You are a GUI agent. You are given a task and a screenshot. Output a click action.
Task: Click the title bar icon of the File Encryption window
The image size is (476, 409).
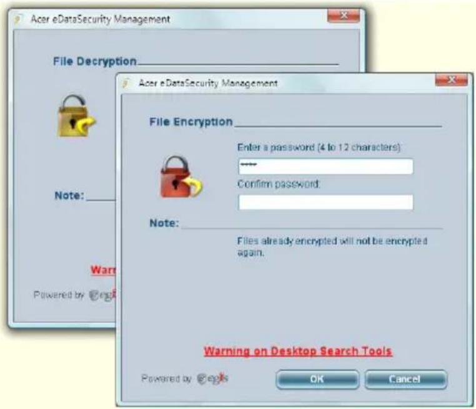point(126,83)
